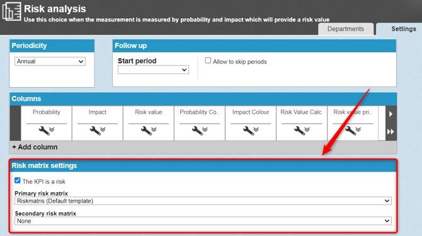This screenshot has width=422, height=236.
Task: Click dark handle left of Probability column
Action: [15, 123]
